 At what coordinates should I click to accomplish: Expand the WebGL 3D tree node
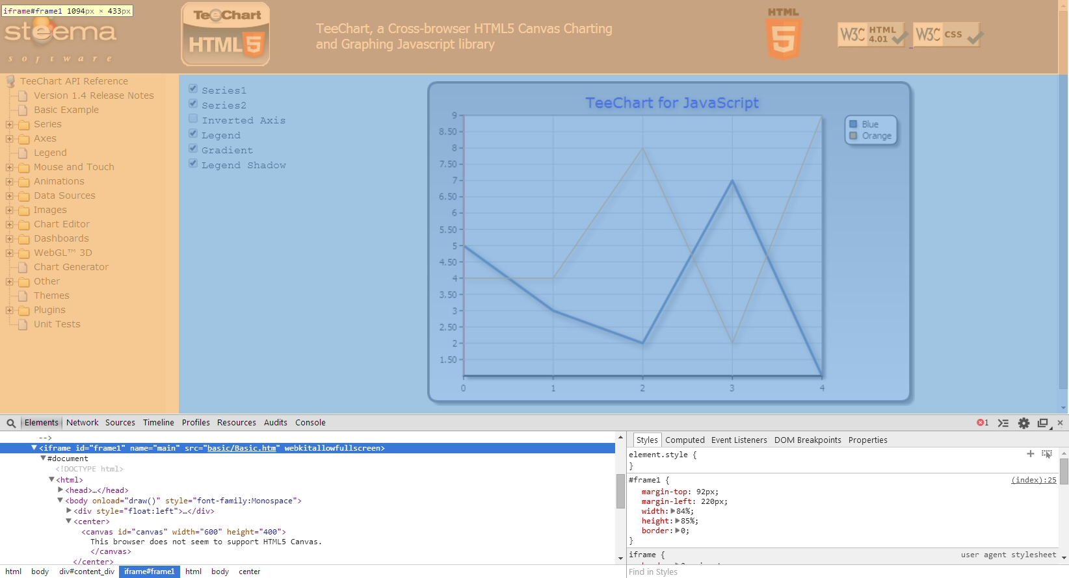(x=9, y=253)
